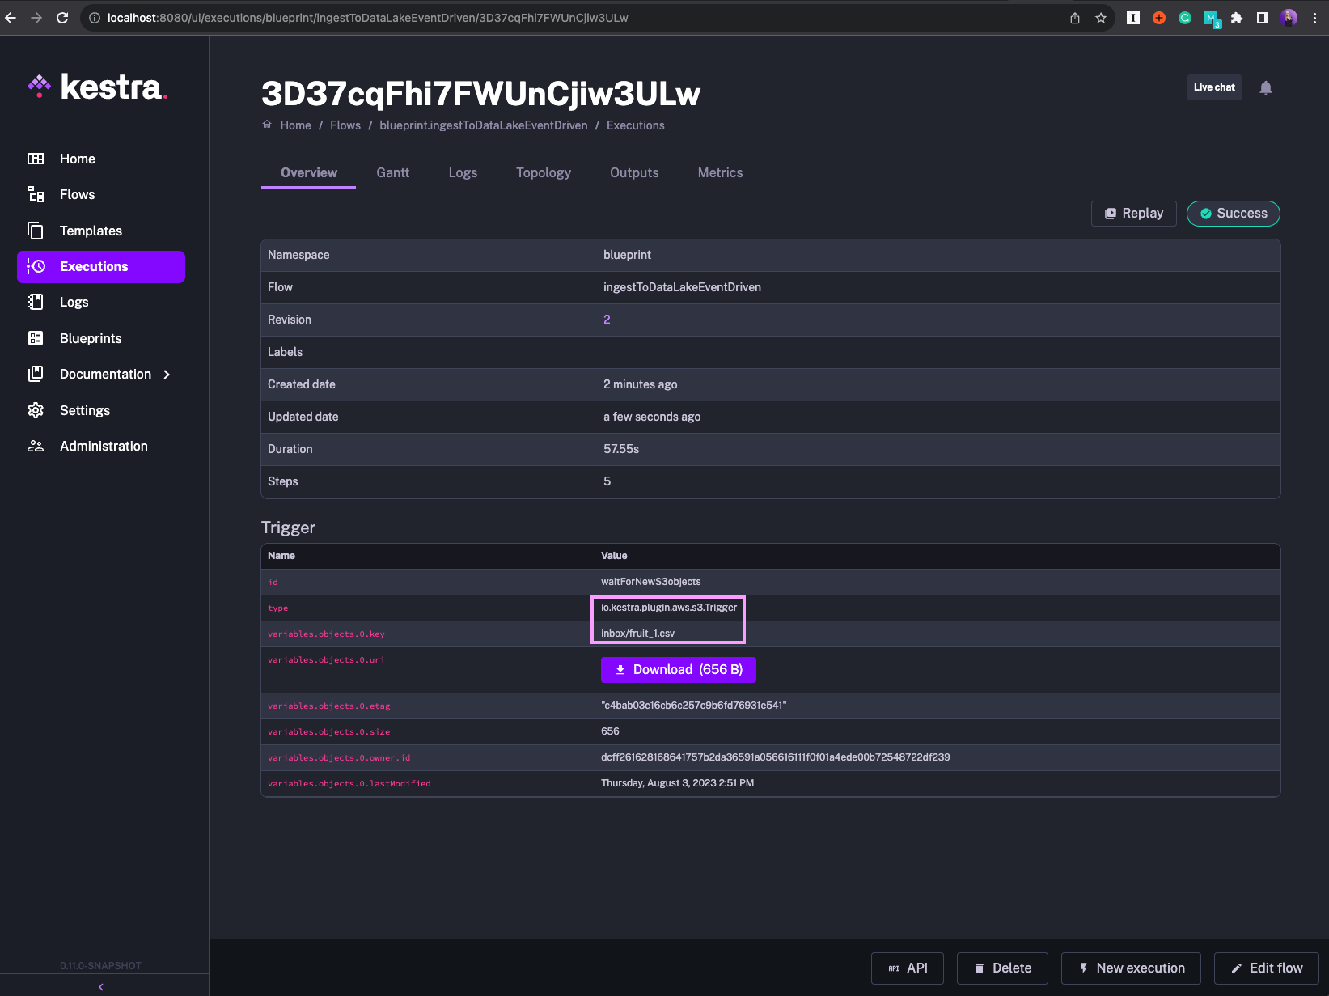Open the Outputs tab
The height and width of the screenshot is (996, 1329).
click(633, 172)
